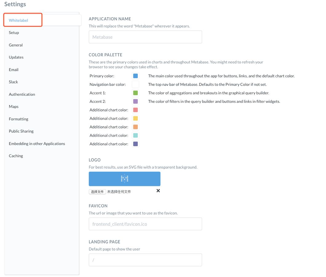The height and width of the screenshot is (277, 326).
Task: Remove the logo with the X icon
Action: (158, 191)
